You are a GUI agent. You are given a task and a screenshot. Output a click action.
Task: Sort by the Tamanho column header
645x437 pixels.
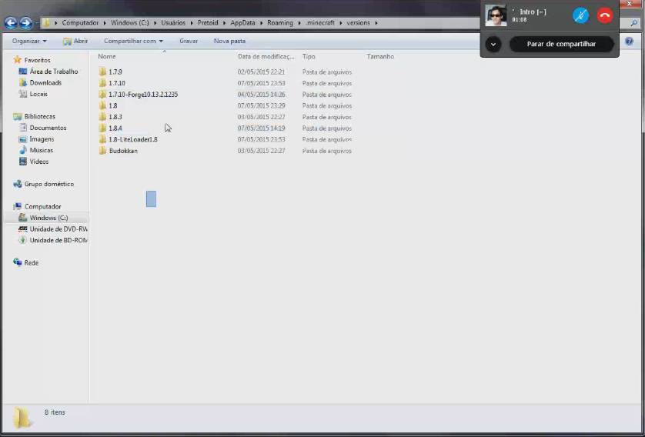coord(380,56)
